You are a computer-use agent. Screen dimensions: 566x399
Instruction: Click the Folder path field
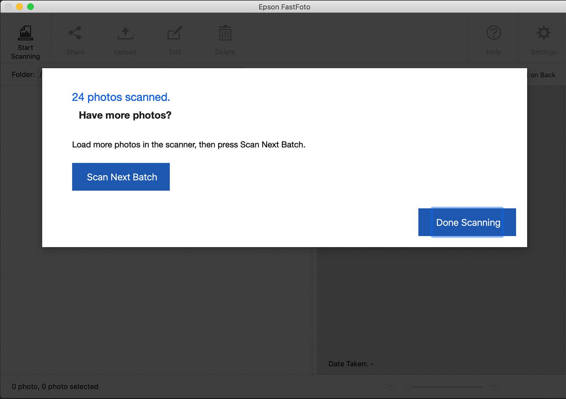pos(40,75)
